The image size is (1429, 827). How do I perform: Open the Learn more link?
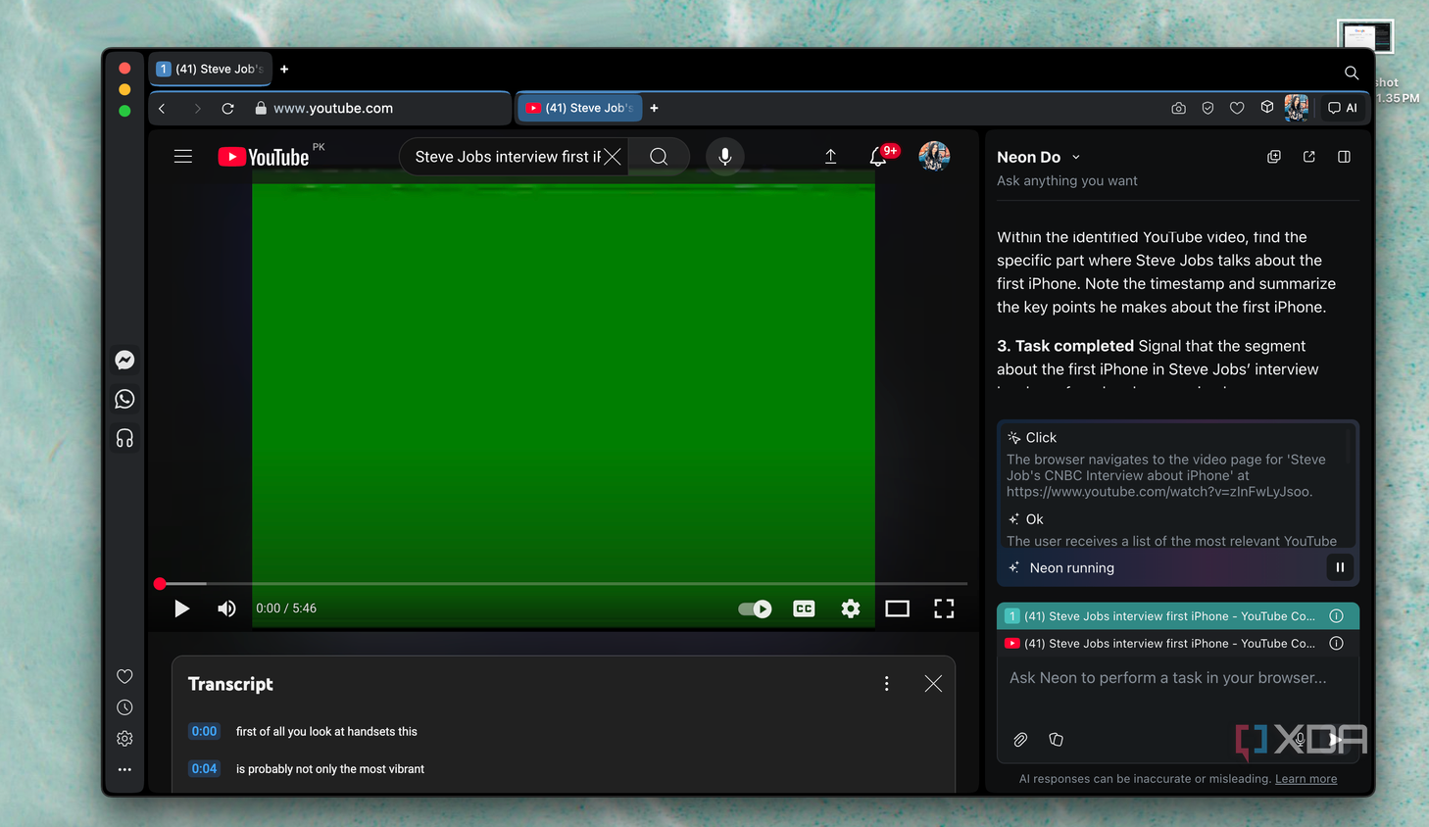coord(1306,779)
